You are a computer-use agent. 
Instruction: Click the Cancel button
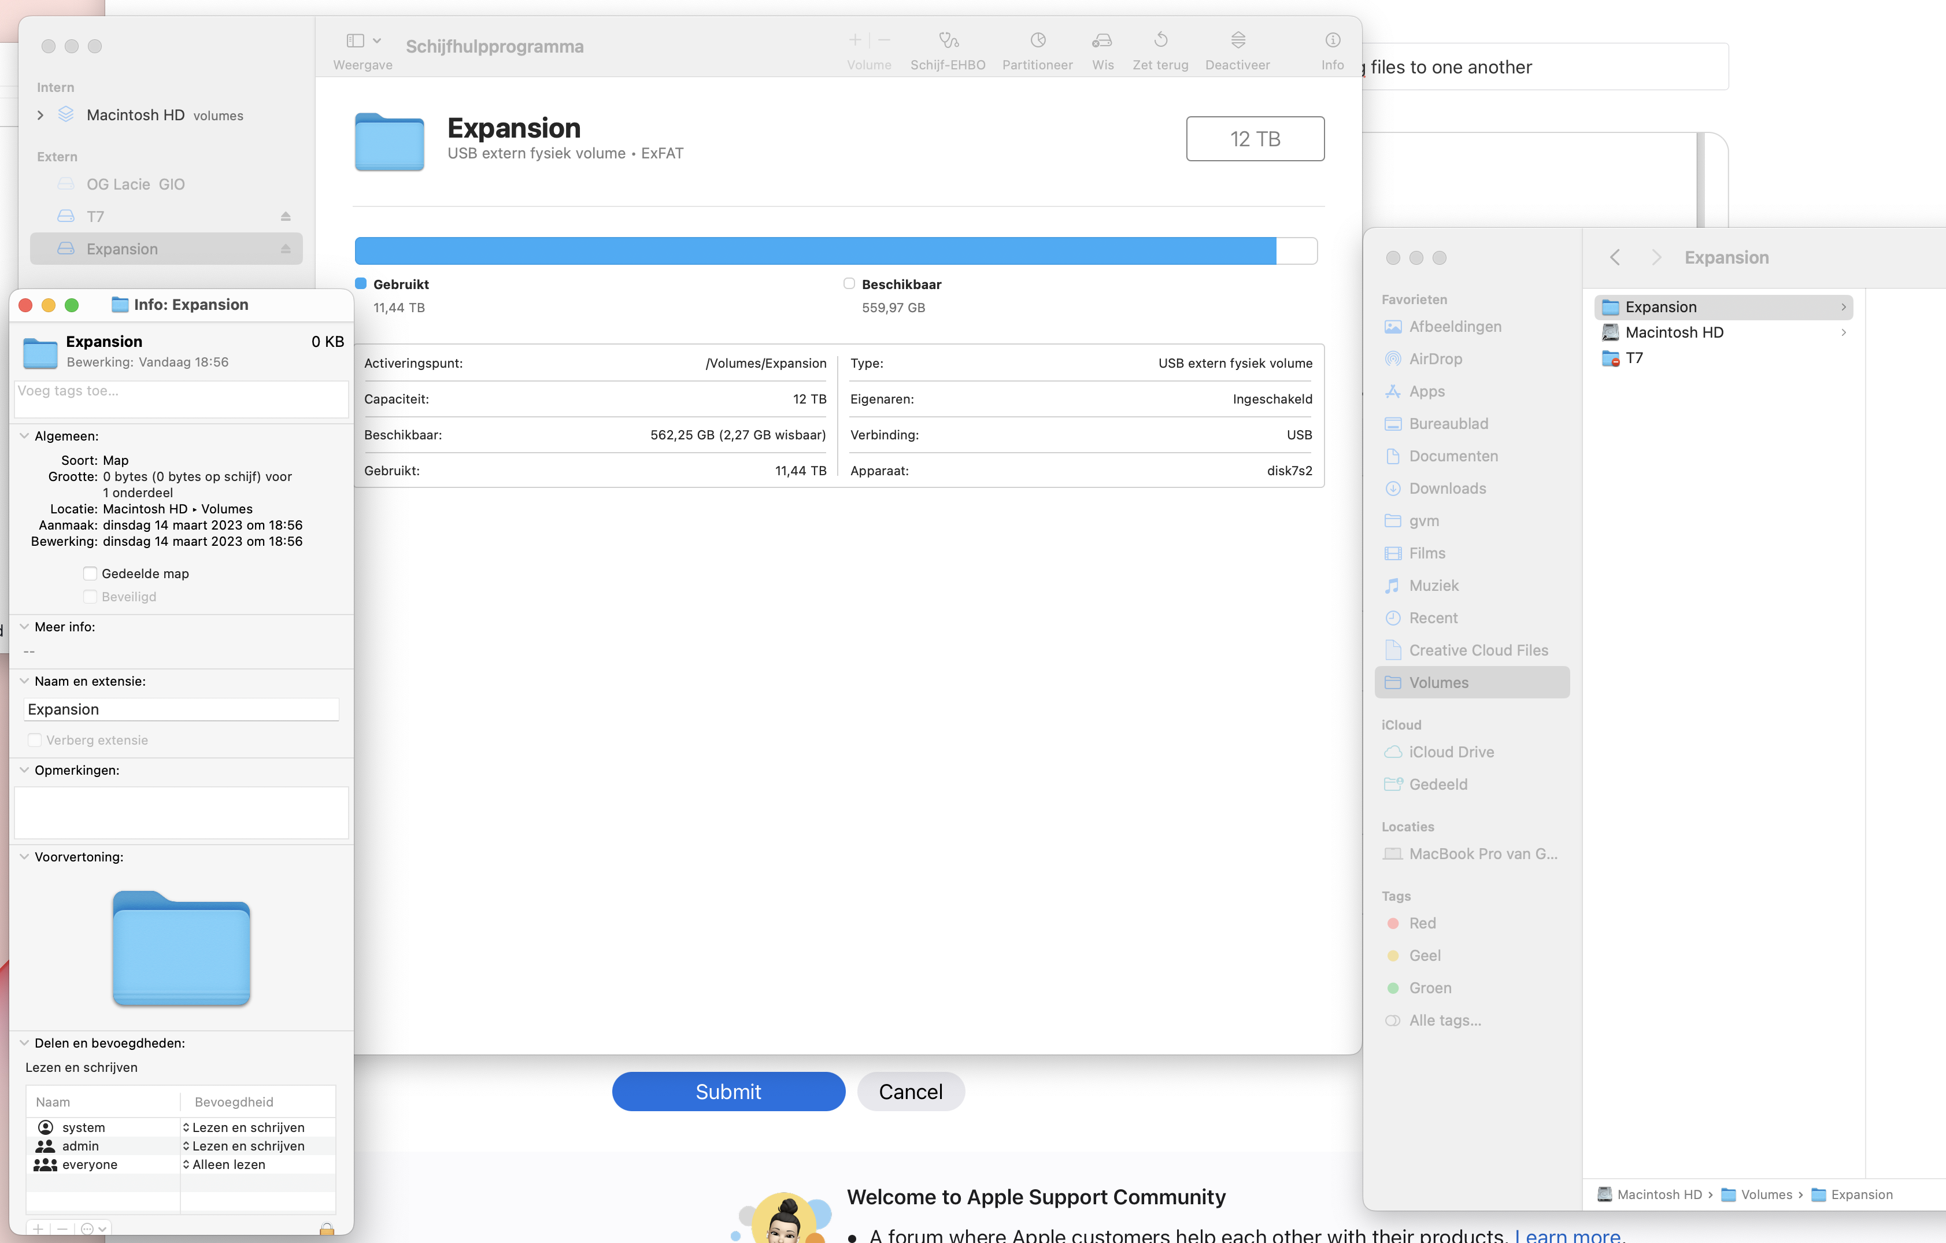(911, 1091)
